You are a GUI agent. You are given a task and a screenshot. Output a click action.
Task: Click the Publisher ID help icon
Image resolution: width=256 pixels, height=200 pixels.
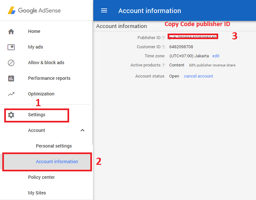[163, 38]
